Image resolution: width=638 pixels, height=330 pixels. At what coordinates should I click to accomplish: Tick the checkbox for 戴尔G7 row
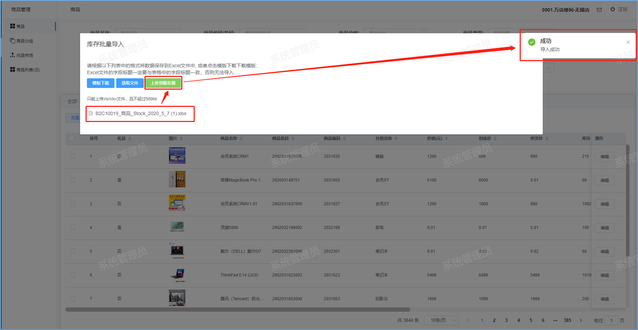(x=73, y=251)
